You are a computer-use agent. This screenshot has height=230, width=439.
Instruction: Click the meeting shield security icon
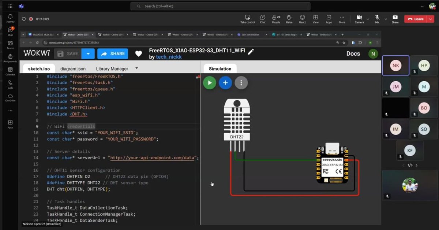(24, 19)
